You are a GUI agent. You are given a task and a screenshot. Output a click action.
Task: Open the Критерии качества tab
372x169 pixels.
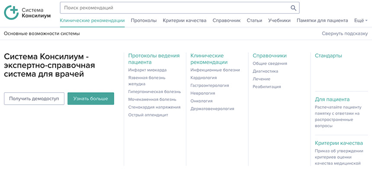185,21
